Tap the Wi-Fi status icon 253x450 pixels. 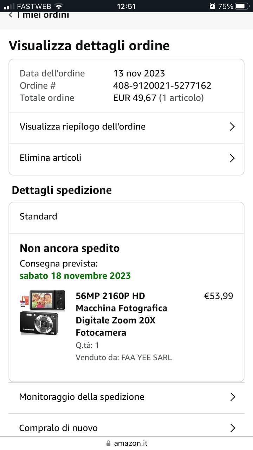59,6
